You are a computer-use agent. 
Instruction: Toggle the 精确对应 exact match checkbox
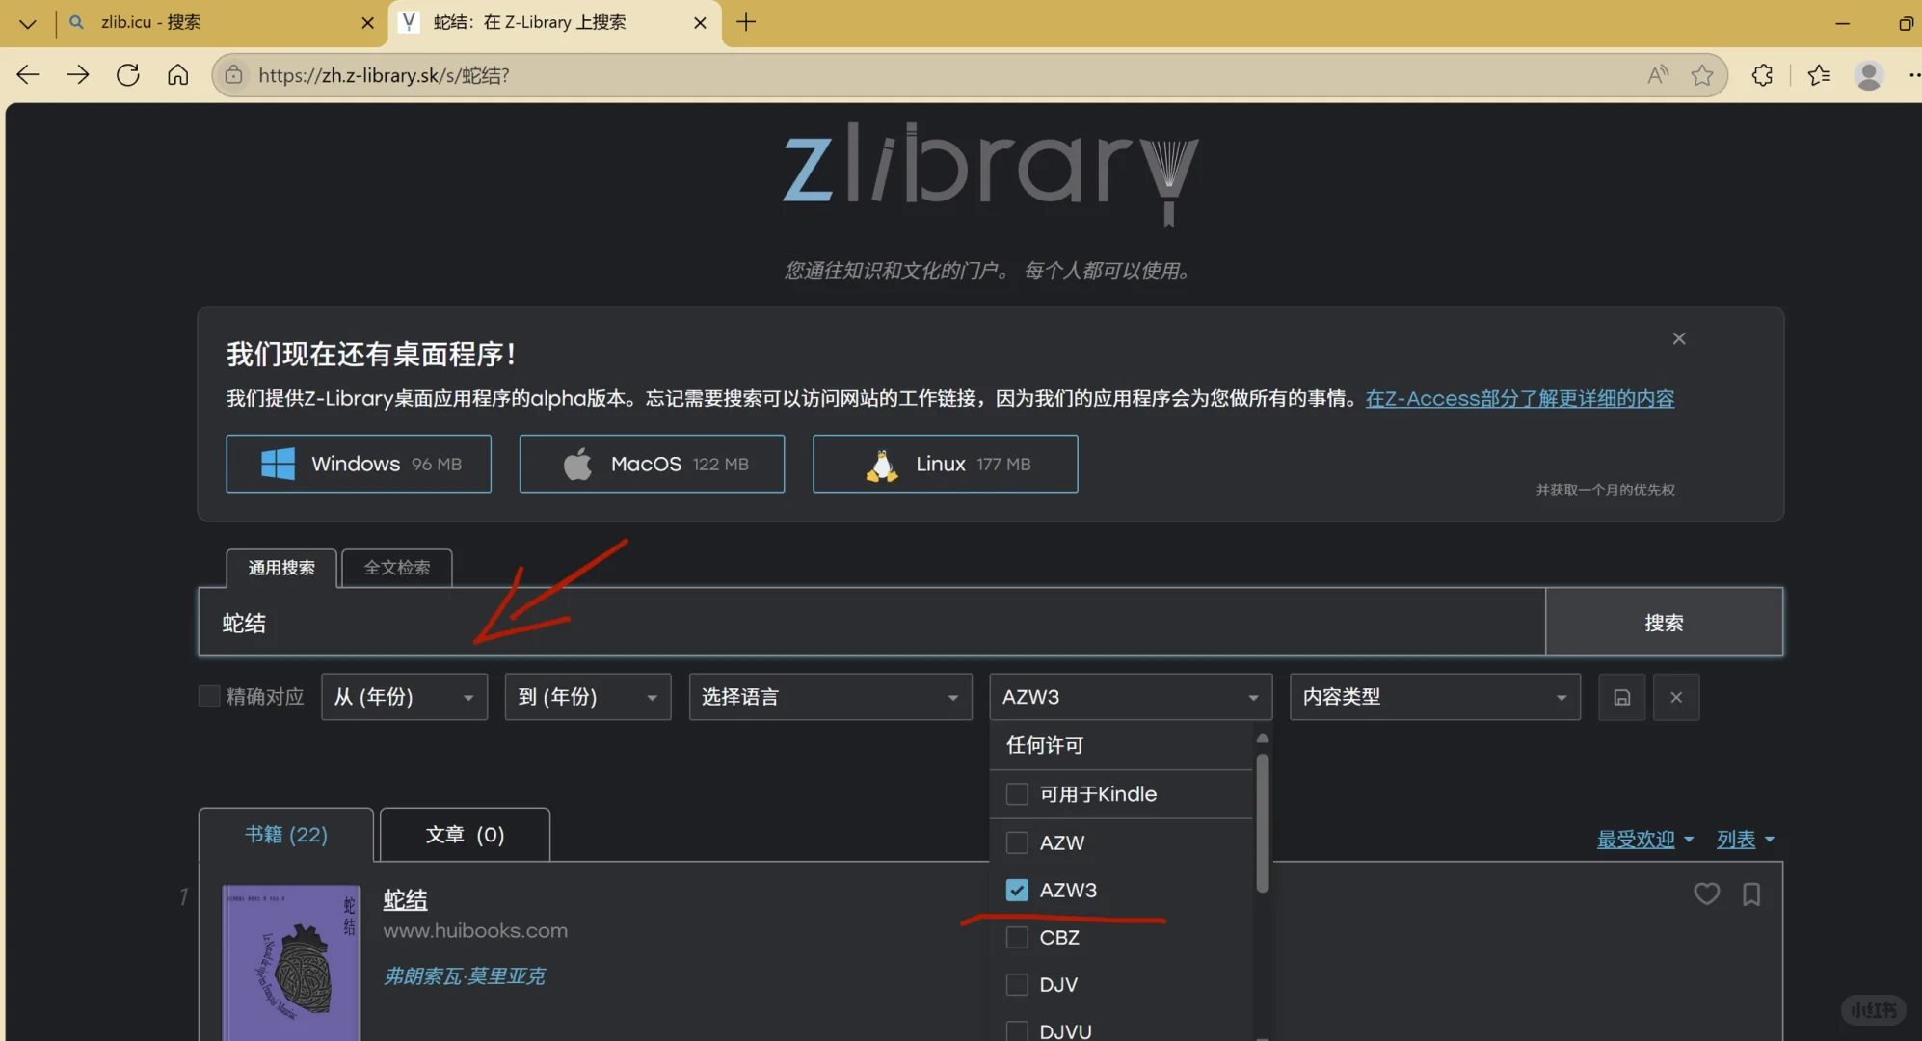[209, 696]
